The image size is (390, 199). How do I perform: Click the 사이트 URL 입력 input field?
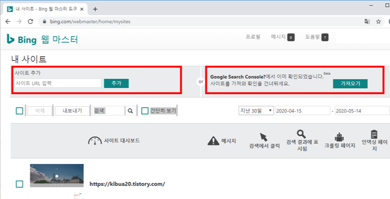58,83
